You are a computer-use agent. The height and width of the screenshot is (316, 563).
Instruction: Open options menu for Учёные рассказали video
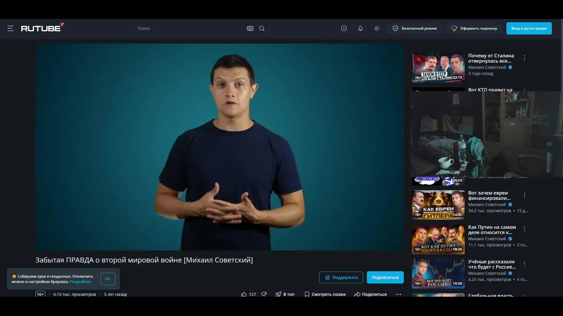[x=524, y=263]
